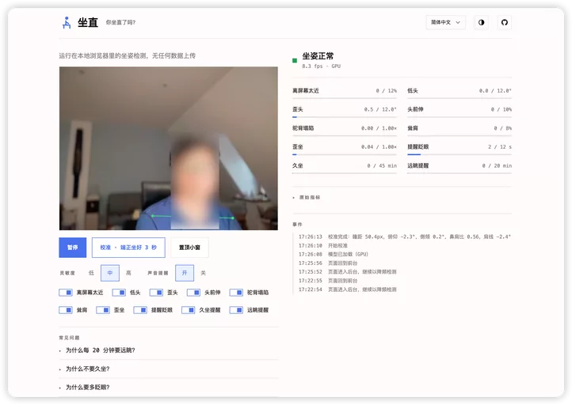Image resolution: width=572 pixels, height=405 pixels.
Task: Click the 暂停 button
Action: point(73,248)
